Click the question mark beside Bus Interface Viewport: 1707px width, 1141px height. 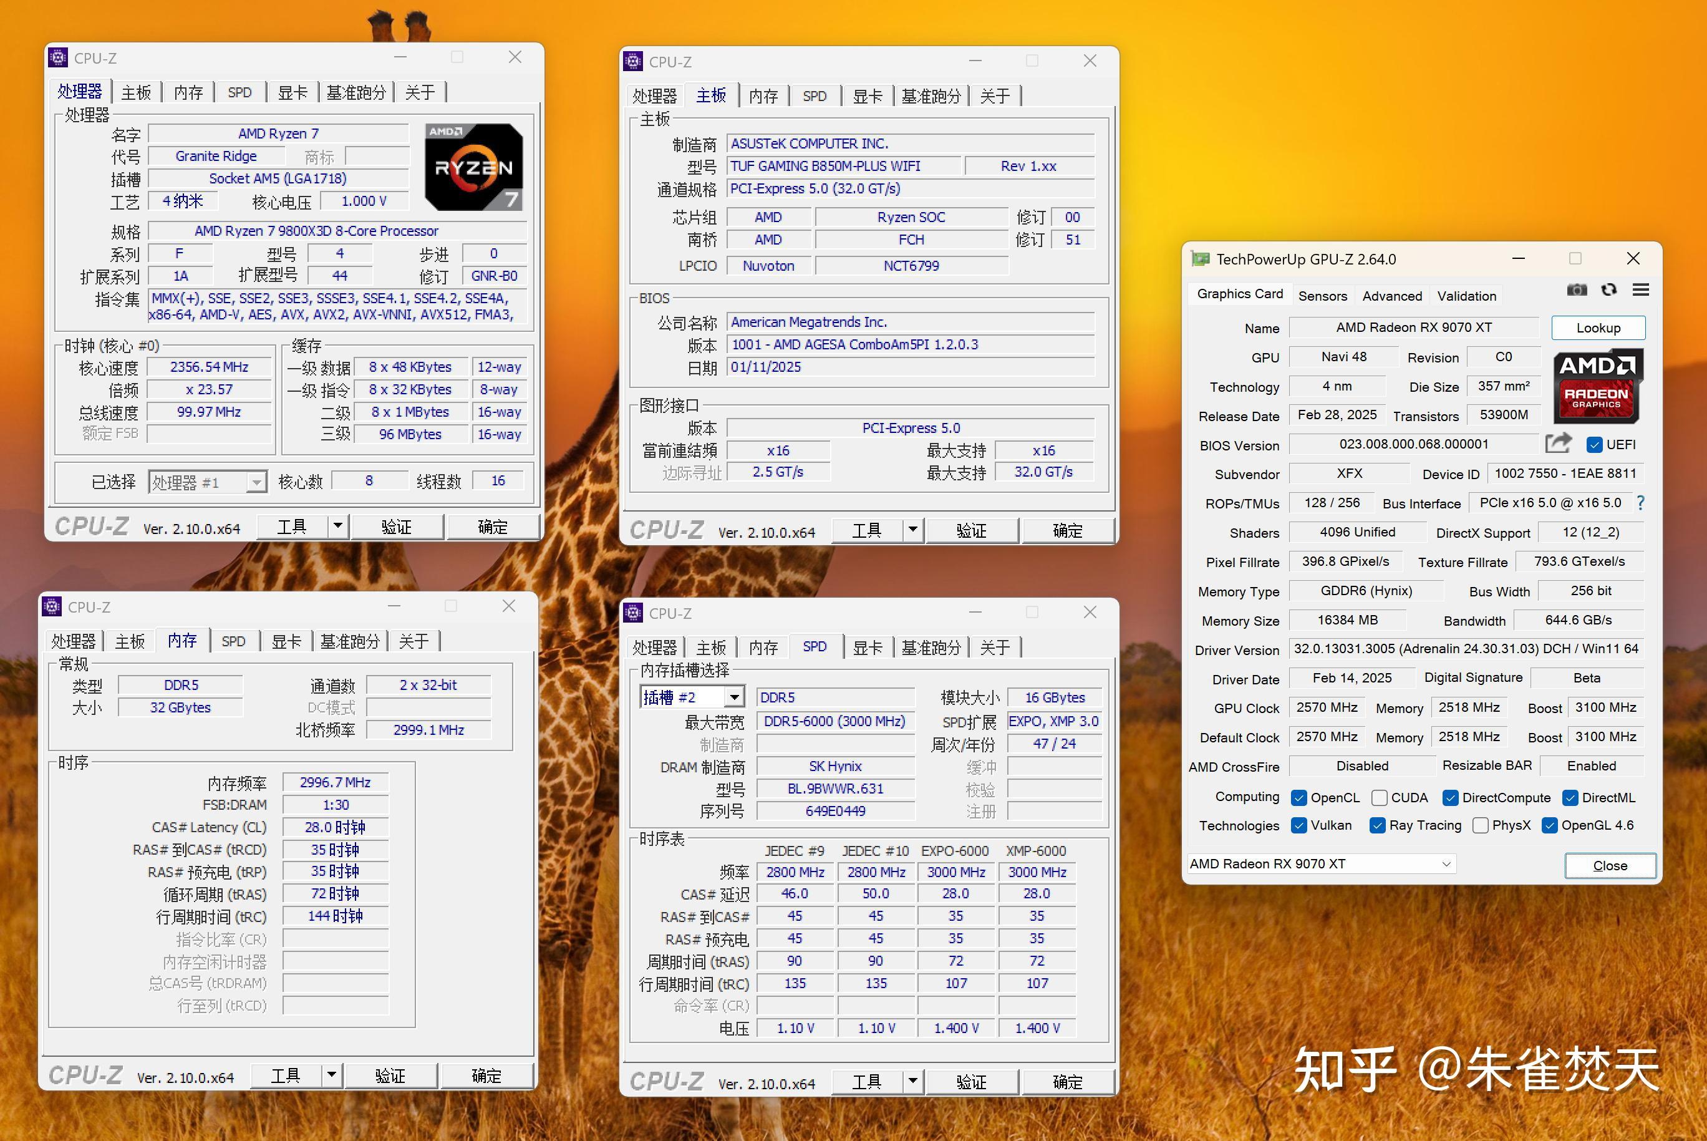pos(1642,503)
